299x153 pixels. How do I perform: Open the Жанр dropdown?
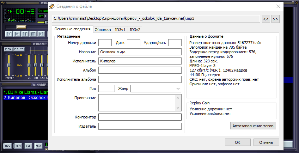(156, 88)
